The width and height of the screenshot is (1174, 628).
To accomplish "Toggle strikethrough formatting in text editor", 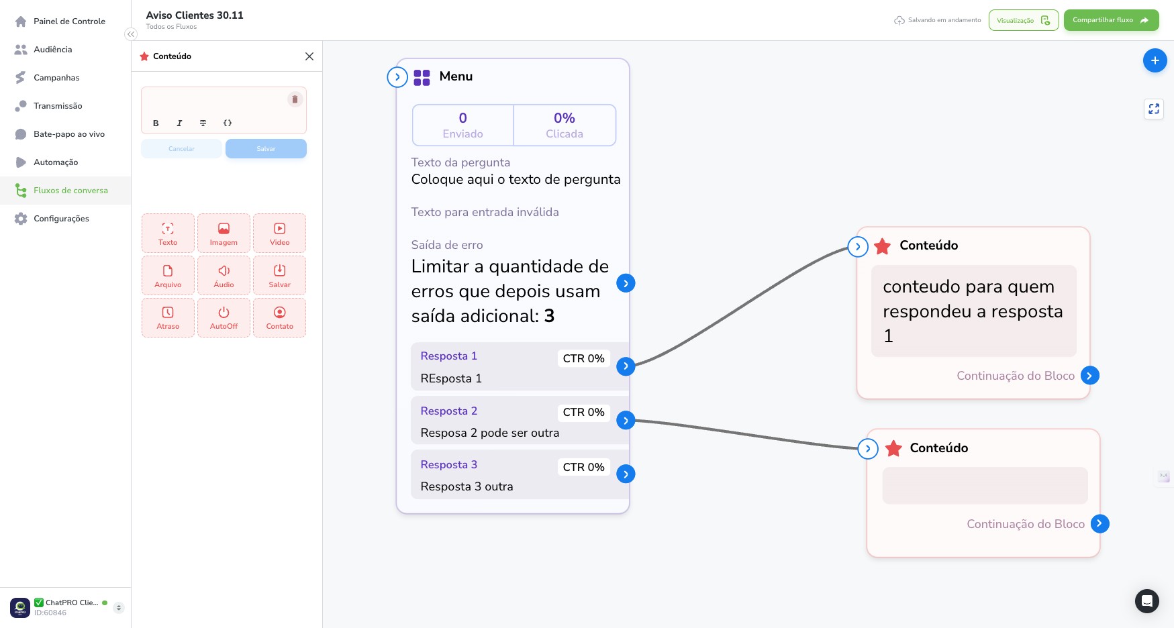I will pyautogui.click(x=203, y=123).
